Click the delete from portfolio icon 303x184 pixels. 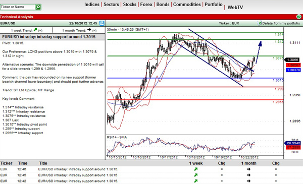pos(259,23)
